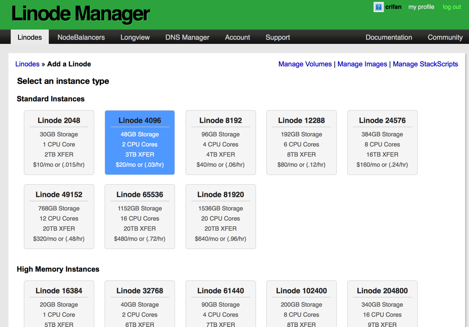Select the high memory Linode 16384 card
Screen dimensions: 469x327
(59, 304)
